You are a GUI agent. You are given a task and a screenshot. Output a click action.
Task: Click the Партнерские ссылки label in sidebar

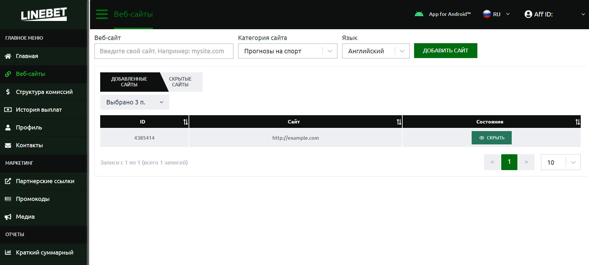tap(45, 181)
